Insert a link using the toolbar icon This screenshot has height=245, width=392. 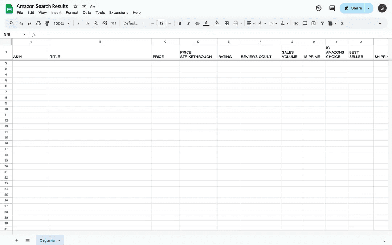(296, 23)
